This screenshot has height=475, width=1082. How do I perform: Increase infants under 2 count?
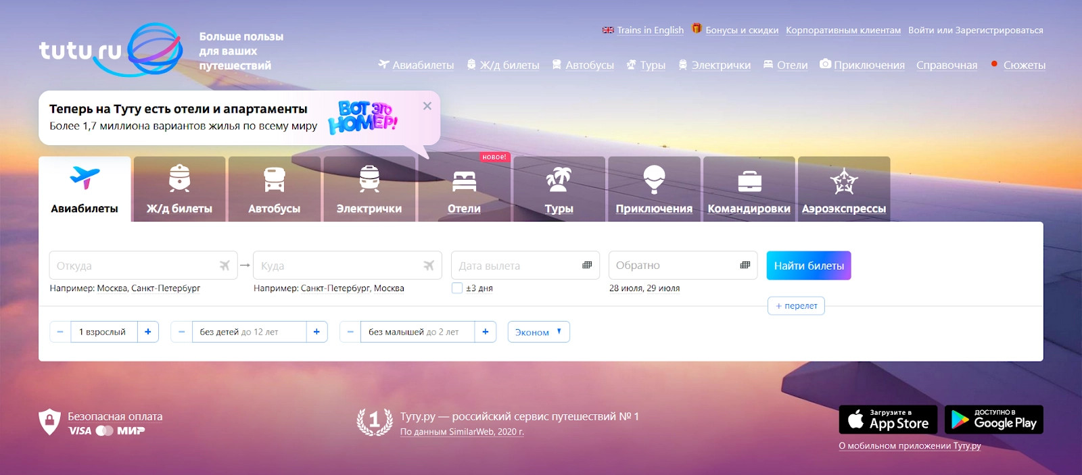(485, 332)
